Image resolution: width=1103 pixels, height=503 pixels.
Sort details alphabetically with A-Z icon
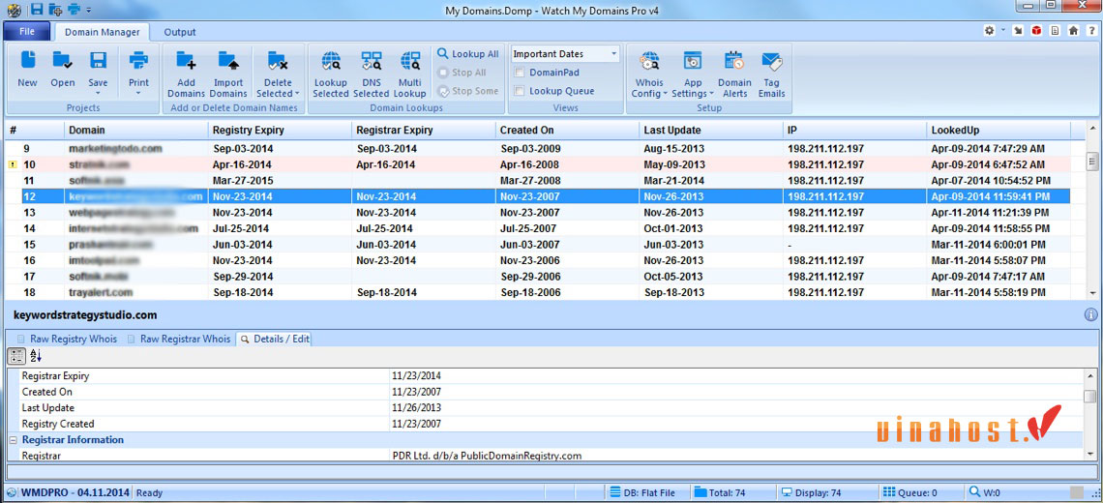37,356
